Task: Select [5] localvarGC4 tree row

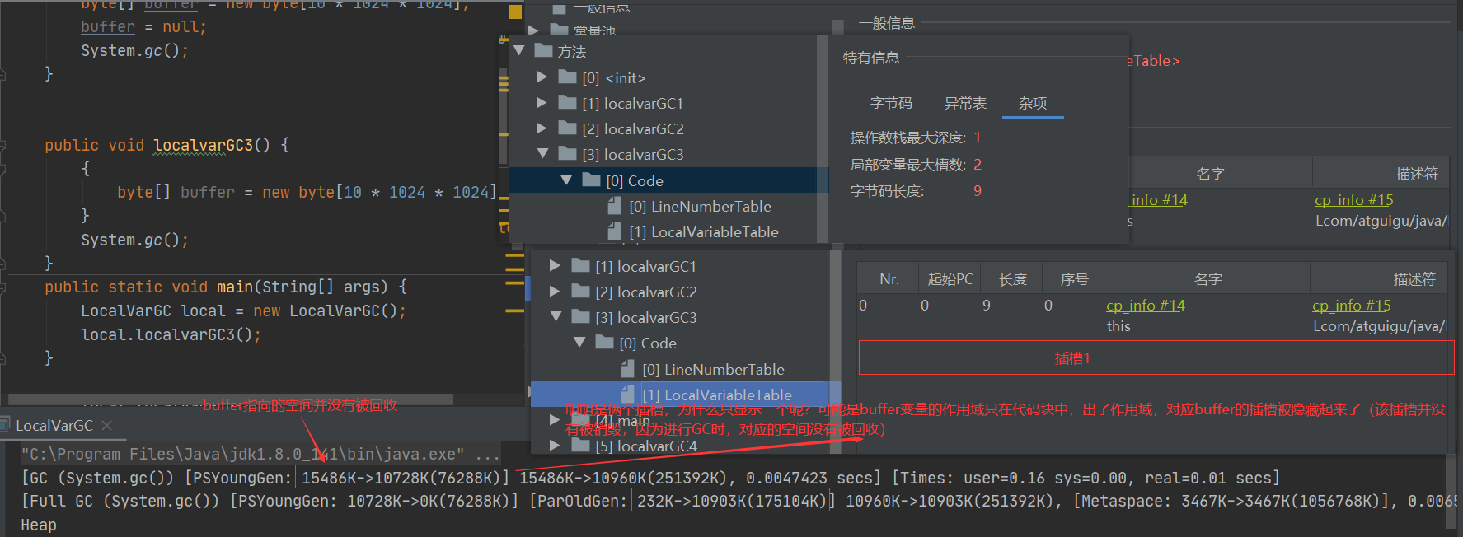Action: coord(646,446)
